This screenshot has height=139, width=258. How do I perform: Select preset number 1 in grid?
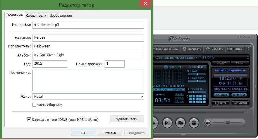[191, 96]
